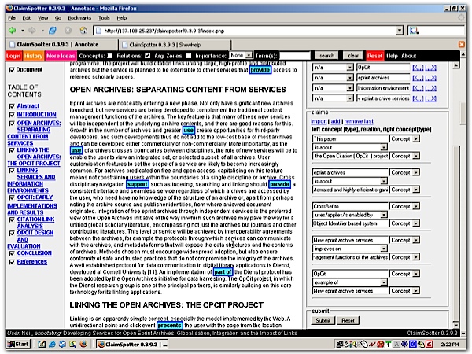
Task: Open the View menu
Action: click(42, 18)
